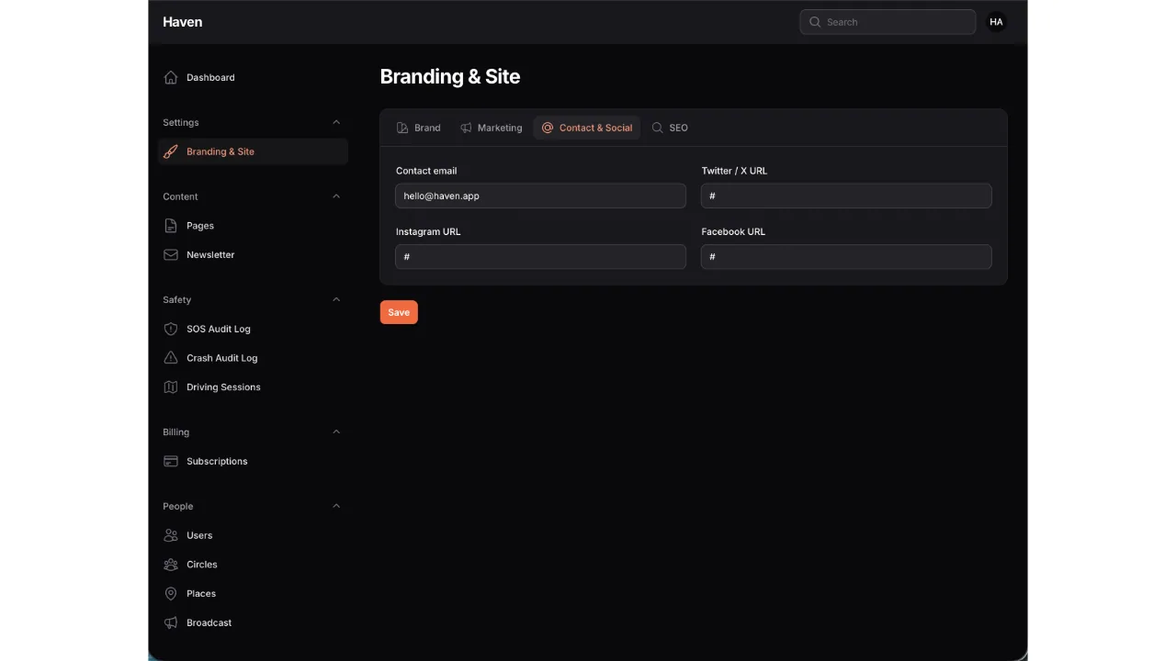
Task: Click the Driving Sessions map icon
Action: click(170, 387)
